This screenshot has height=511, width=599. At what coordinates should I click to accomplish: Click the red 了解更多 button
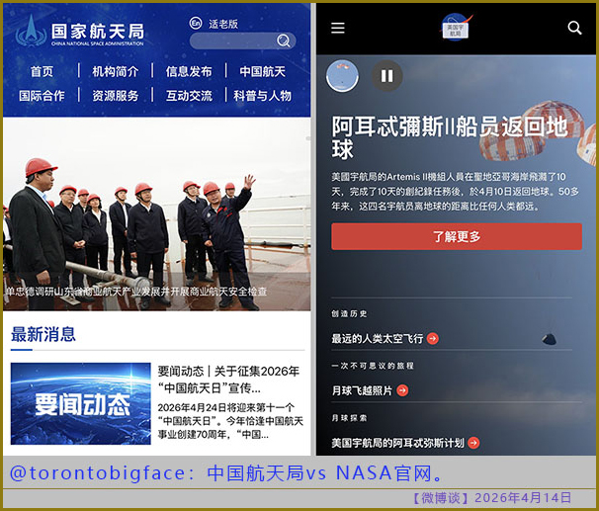(457, 237)
